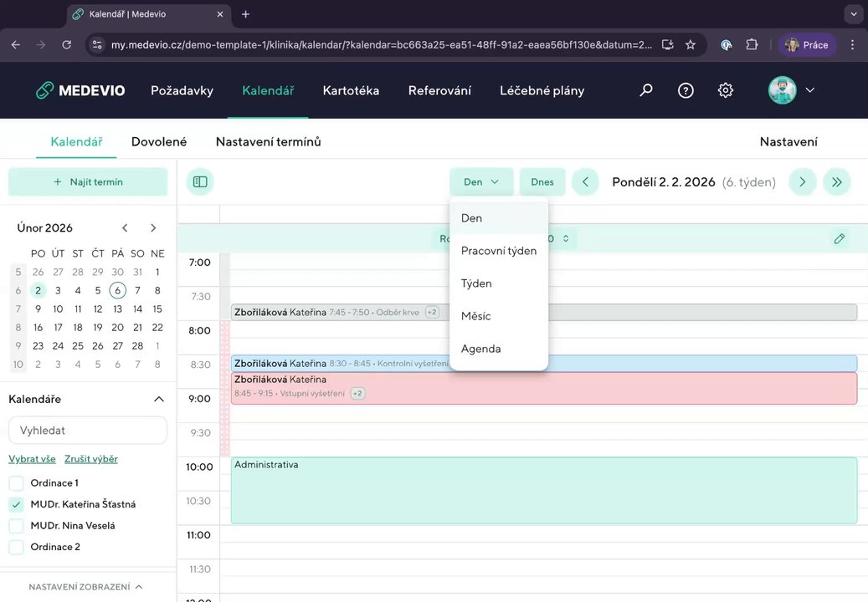The width and height of the screenshot is (868, 602).
Task: Select day 25 in mini calendar
Action: 78,346
